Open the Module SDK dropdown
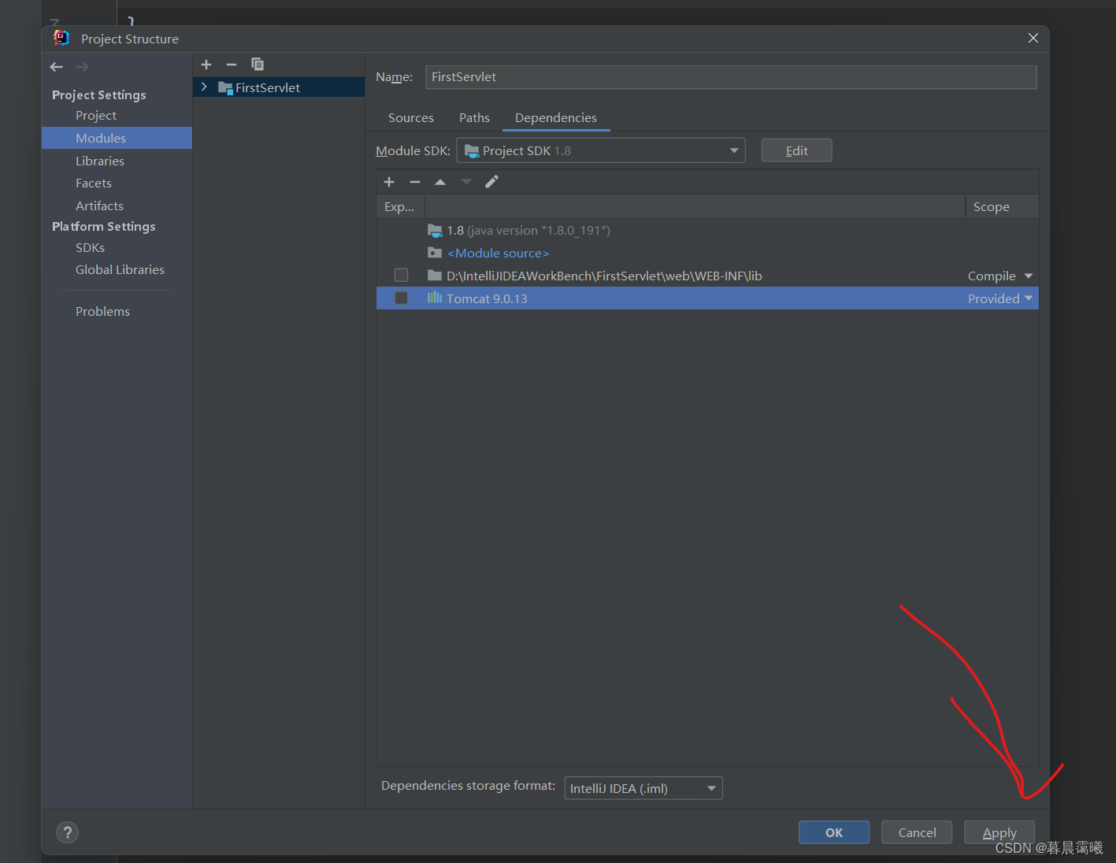Image resolution: width=1116 pixels, height=863 pixels. pos(601,150)
